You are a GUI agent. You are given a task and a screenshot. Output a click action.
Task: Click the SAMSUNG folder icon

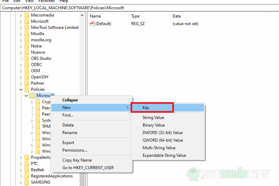tap(26, 182)
